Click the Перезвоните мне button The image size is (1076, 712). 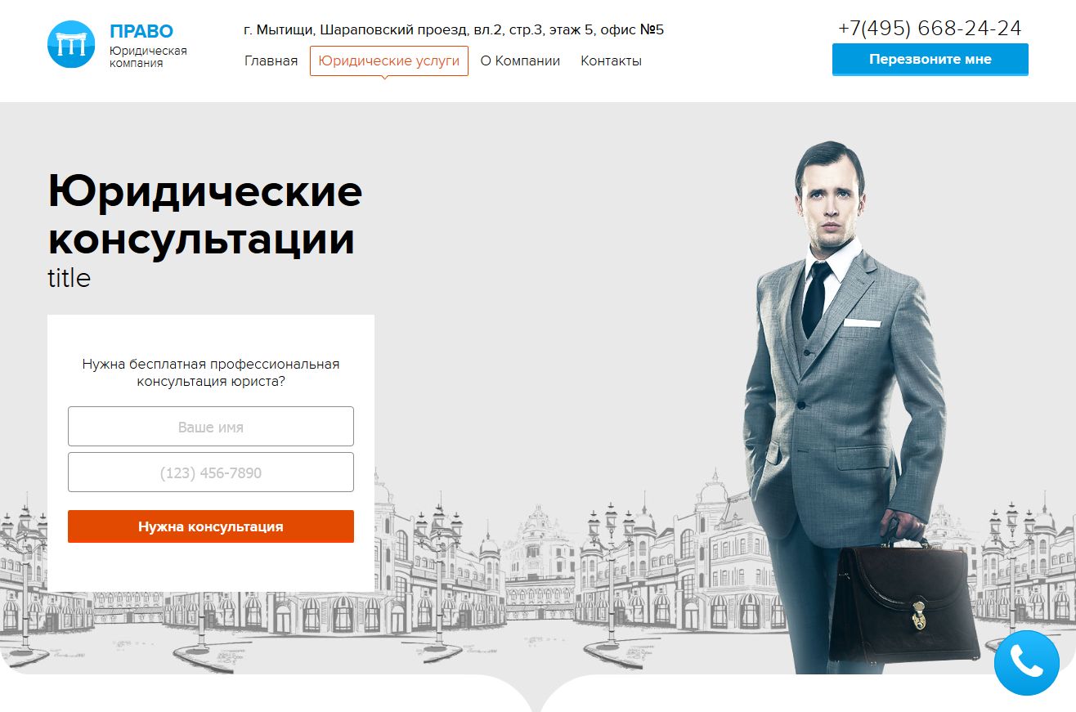tap(930, 60)
